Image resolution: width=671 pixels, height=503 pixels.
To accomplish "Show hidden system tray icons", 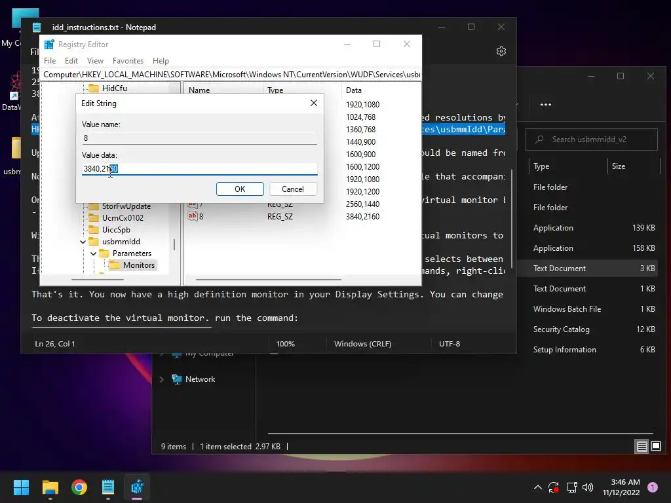I will pos(537,487).
